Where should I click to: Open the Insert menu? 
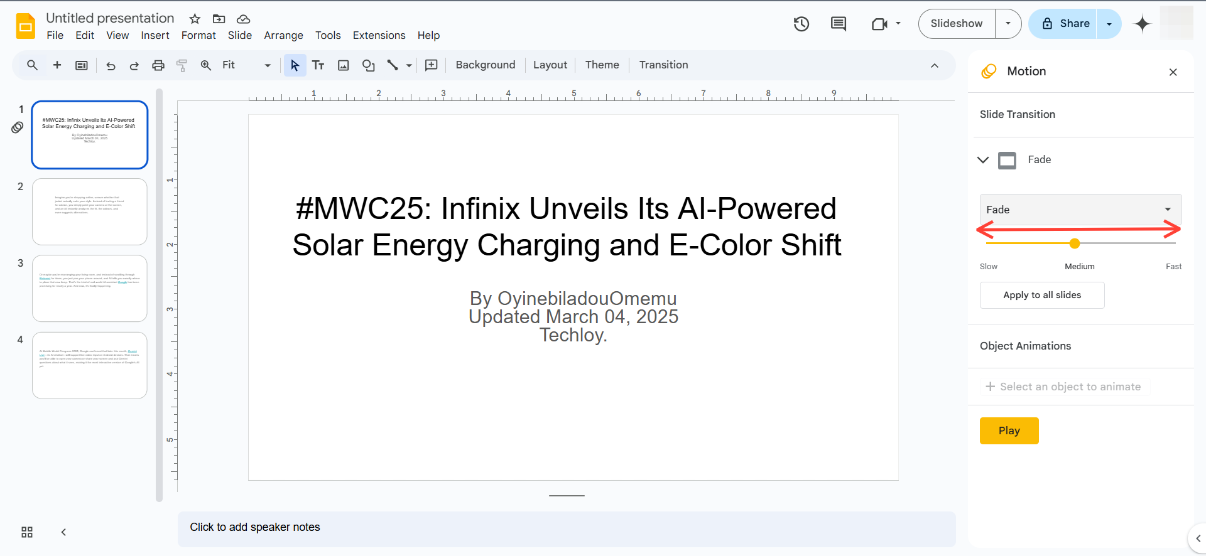[x=155, y=35]
